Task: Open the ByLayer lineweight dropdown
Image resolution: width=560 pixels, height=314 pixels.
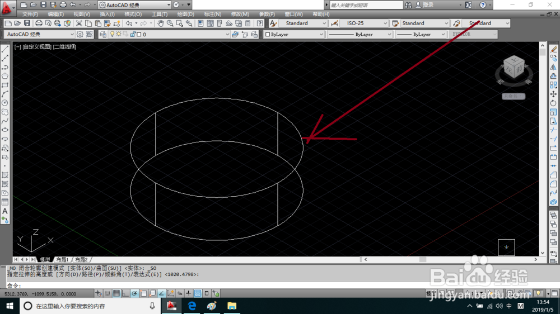Action: (x=421, y=34)
